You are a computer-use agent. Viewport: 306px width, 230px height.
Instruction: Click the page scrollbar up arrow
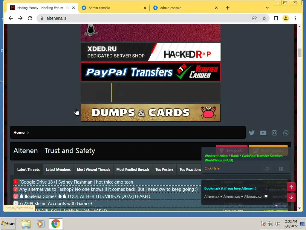click(299, 27)
